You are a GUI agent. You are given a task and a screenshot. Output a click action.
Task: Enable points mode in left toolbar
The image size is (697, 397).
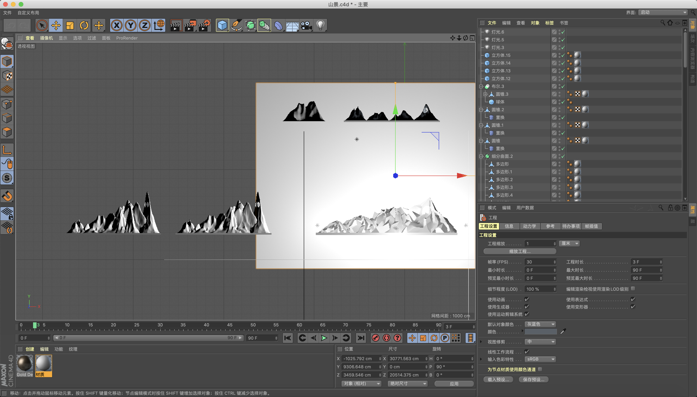point(7,104)
